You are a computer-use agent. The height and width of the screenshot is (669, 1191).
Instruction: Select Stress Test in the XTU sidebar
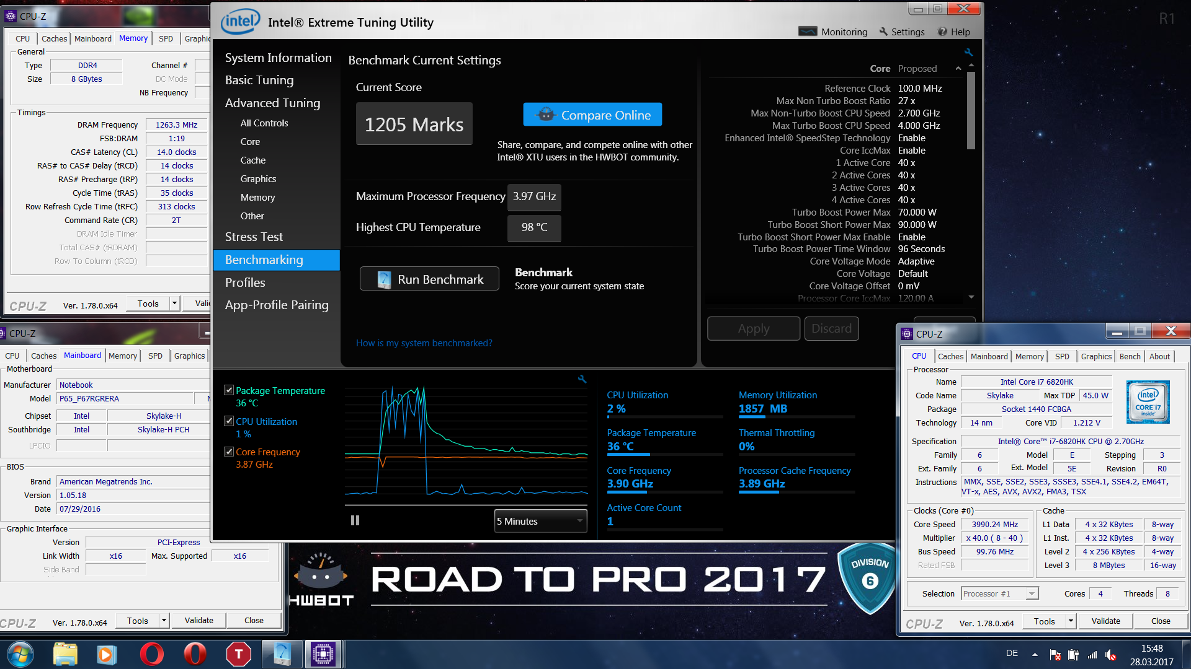coord(254,237)
